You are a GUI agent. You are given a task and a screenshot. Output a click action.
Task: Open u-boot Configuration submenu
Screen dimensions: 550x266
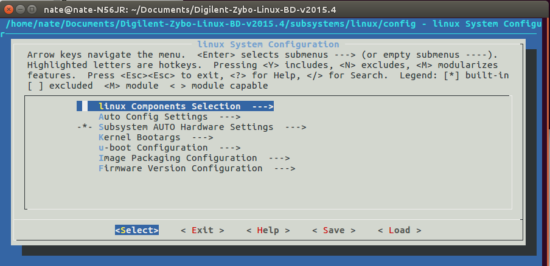click(x=169, y=148)
